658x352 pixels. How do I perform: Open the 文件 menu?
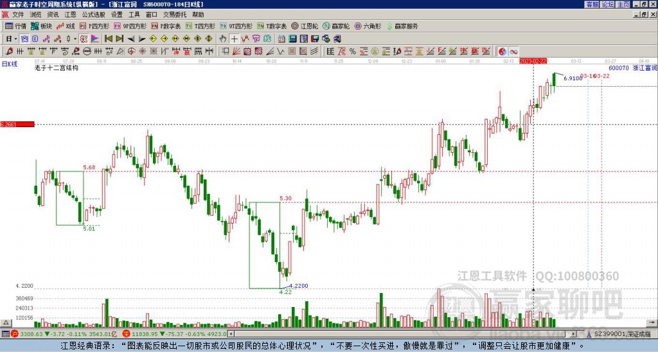click(x=18, y=15)
